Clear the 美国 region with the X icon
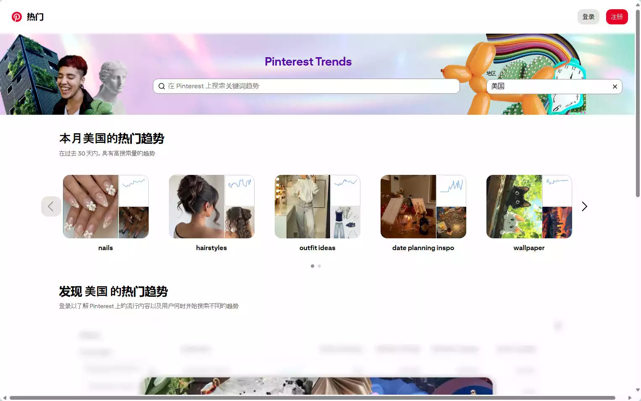 615,87
